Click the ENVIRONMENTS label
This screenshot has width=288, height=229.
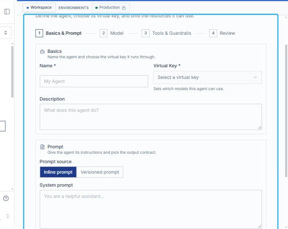[74, 8]
